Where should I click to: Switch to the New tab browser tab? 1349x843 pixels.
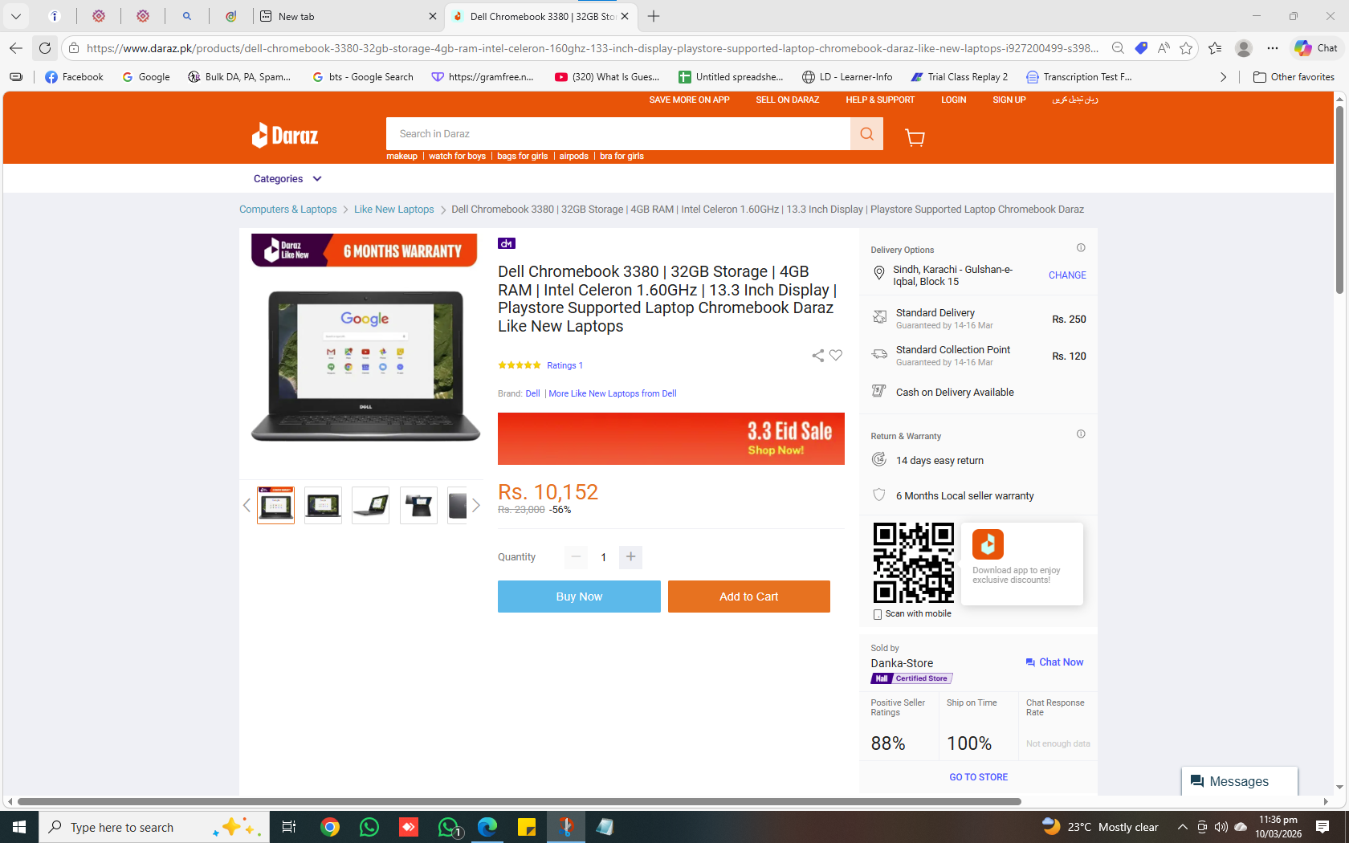pyautogui.click(x=348, y=16)
